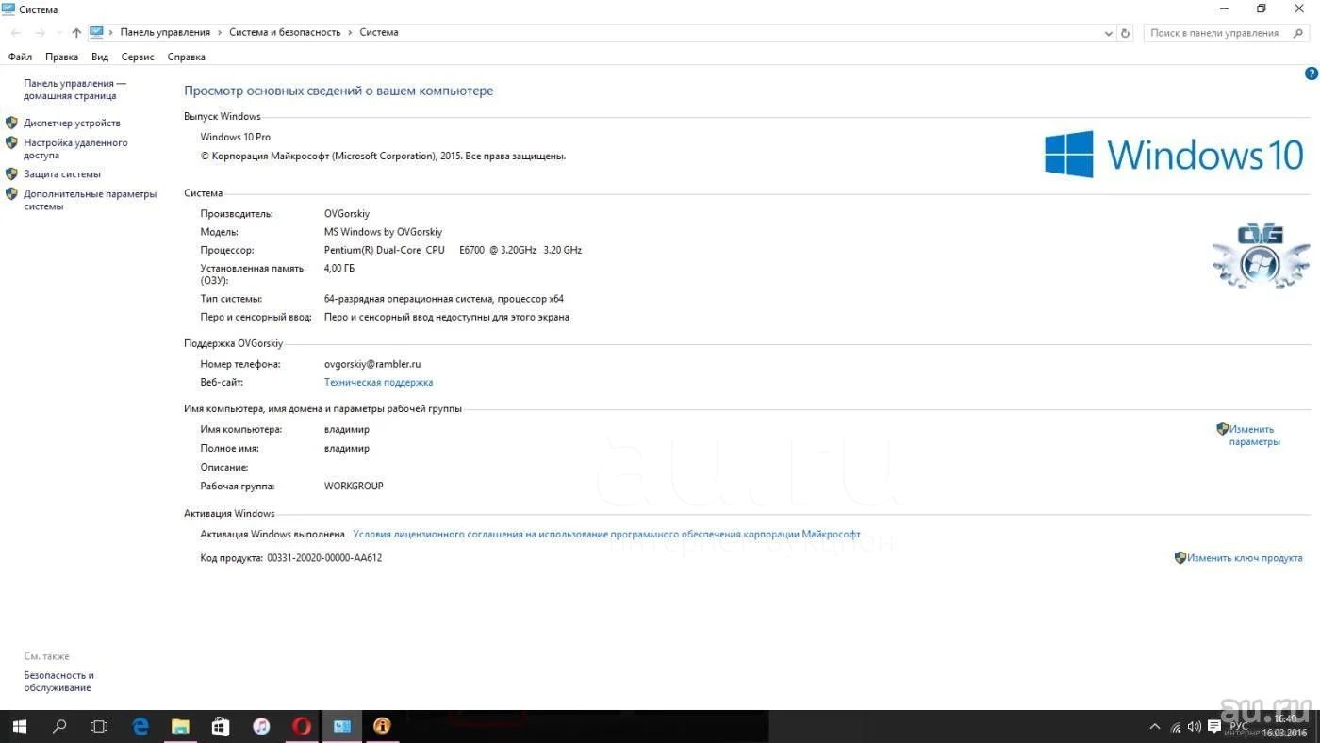The height and width of the screenshot is (743, 1320).
Task: Select Система и безопасность breadcrumb
Action: tap(285, 32)
